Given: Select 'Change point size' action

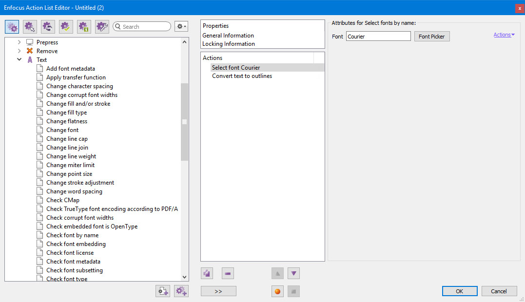Looking at the screenshot, I should click(69, 174).
